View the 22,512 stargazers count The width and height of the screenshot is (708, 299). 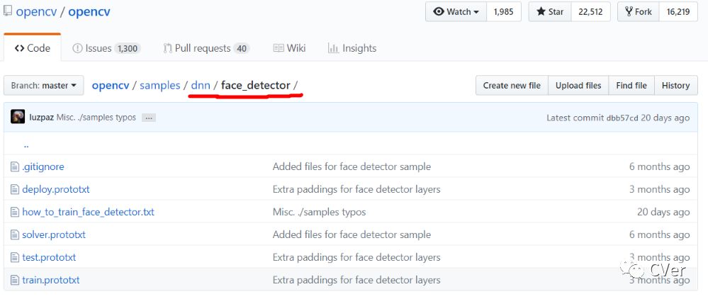(x=590, y=12)
